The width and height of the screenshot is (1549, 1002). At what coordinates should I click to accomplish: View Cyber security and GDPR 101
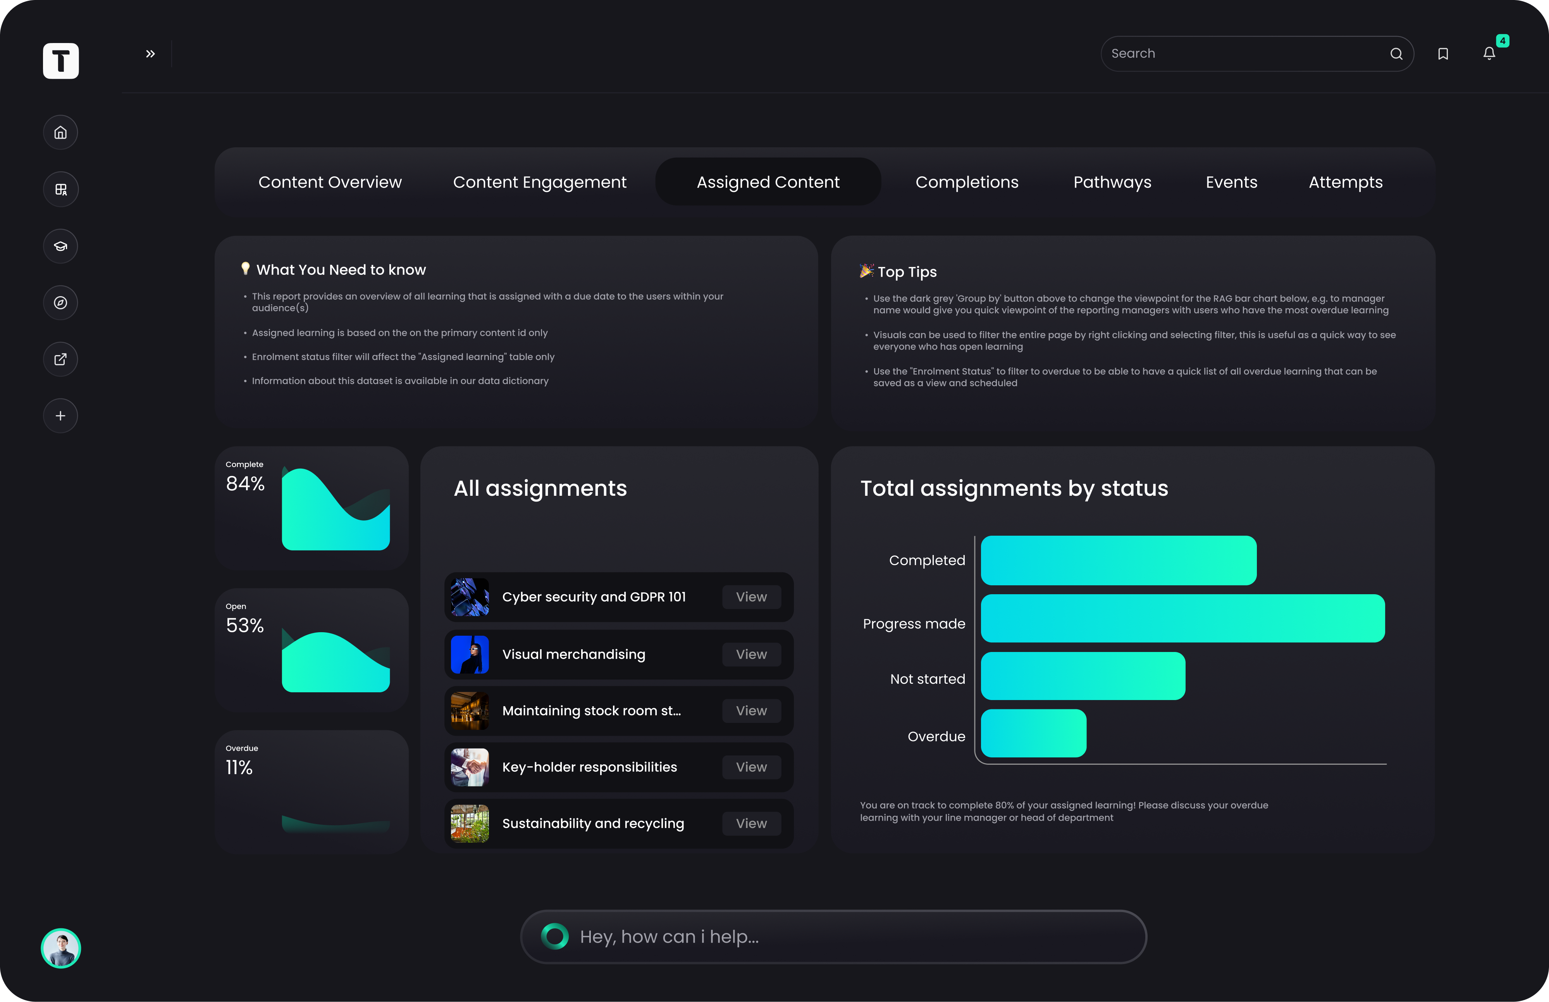click(750, 597)
